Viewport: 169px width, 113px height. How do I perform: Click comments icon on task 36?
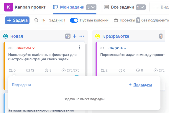click(x=28, y=71)
